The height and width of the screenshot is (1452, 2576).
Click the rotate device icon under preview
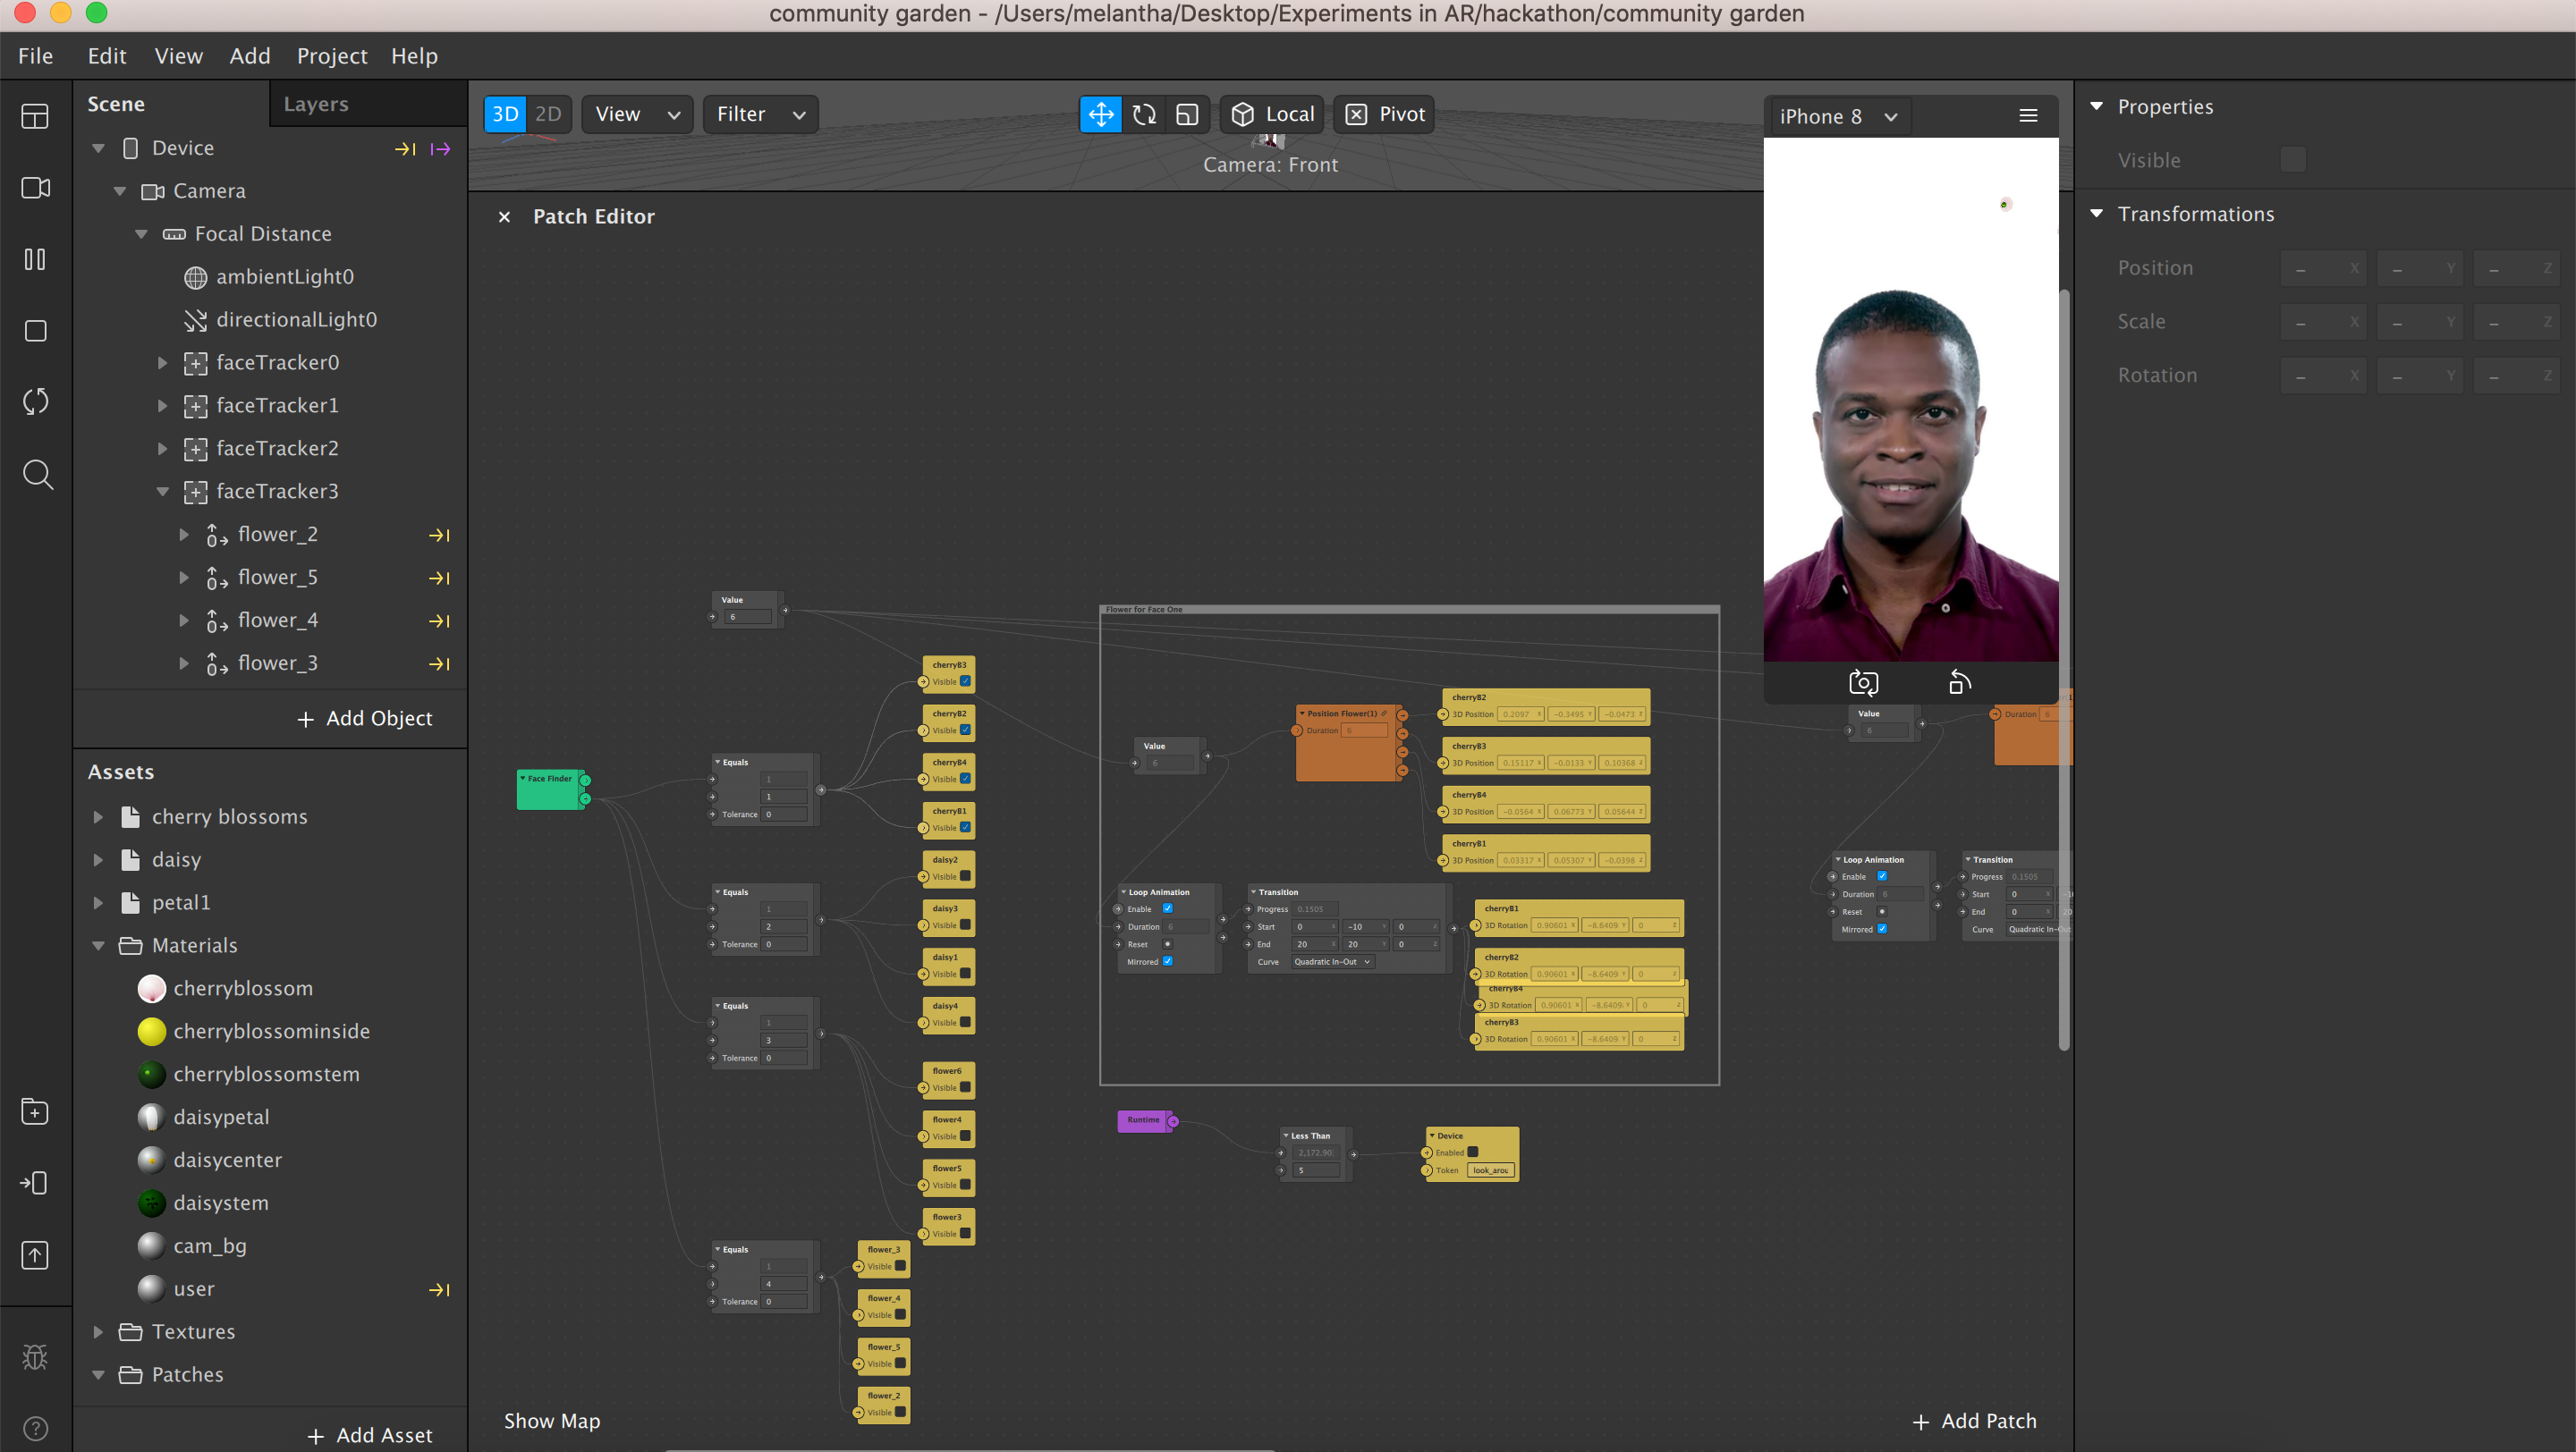[1959, 682]
